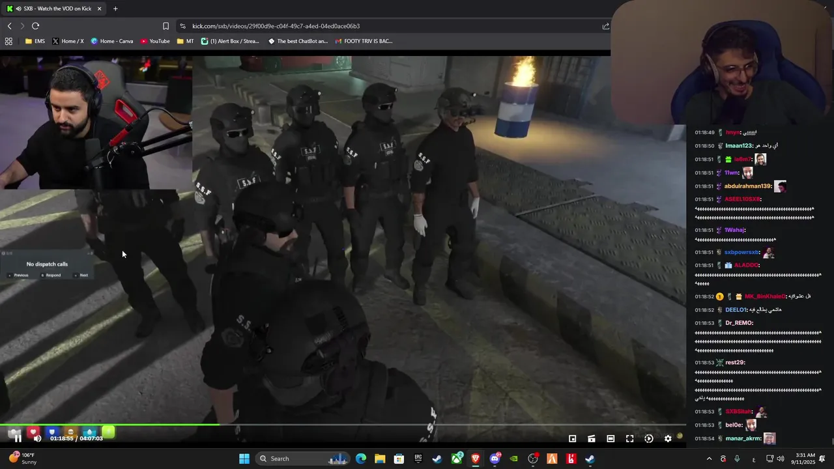Reload the Kick page
This screenshot has height=469, width=834.
point(35,26)
